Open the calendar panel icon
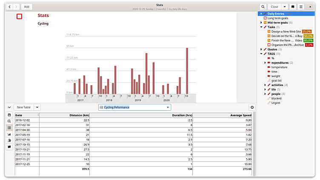This screenshot has width=320, height=180. pos(9,115)
